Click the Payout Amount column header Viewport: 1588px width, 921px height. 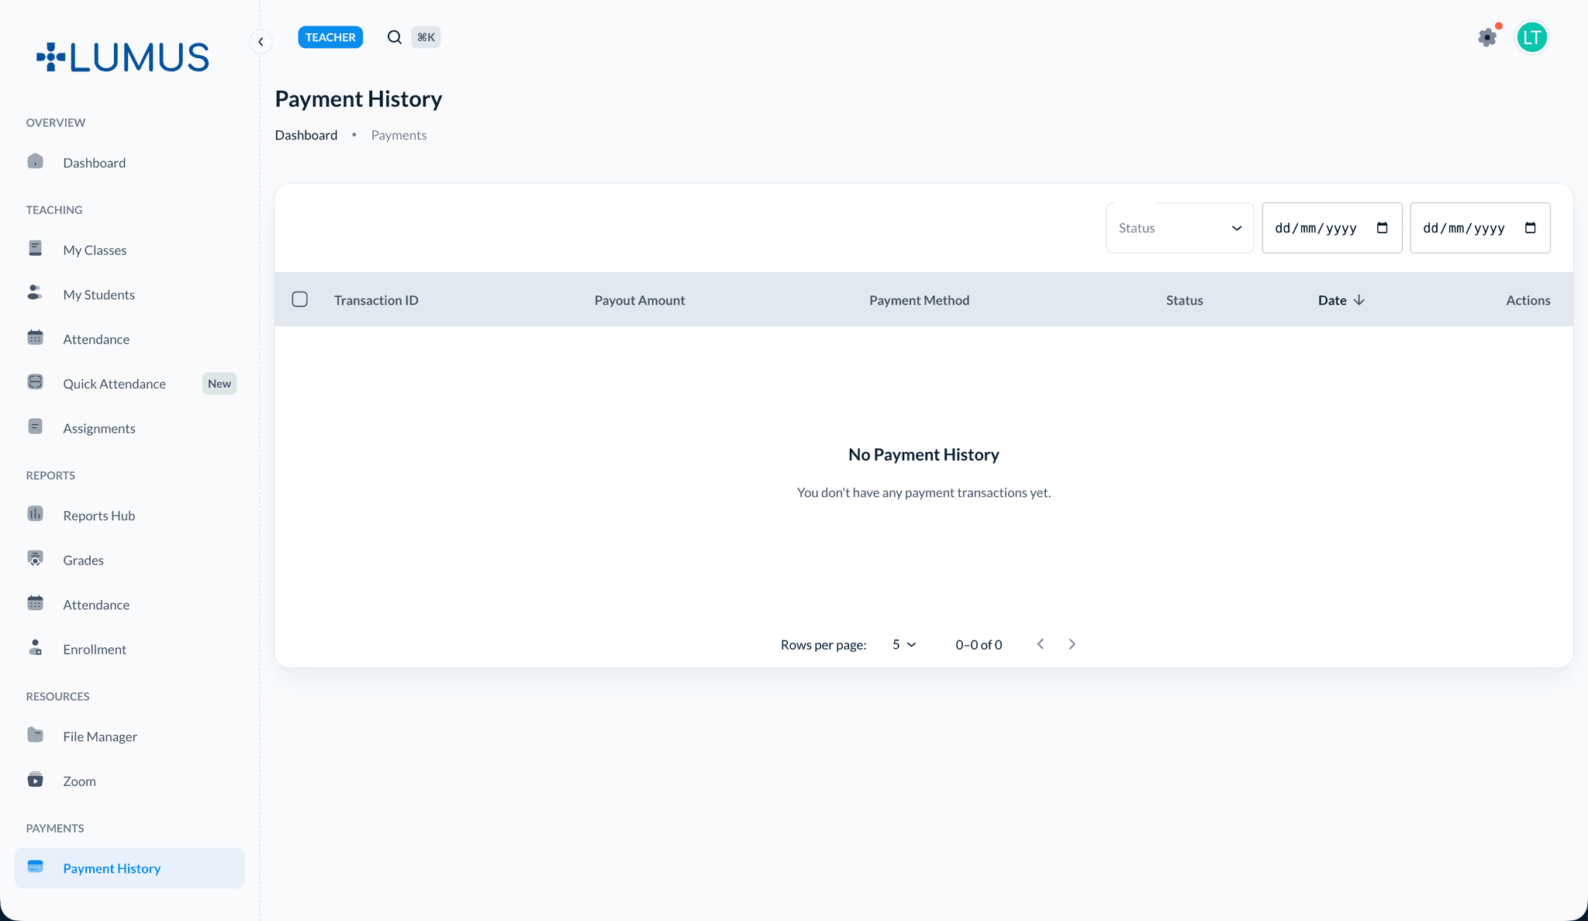(640, 300)
